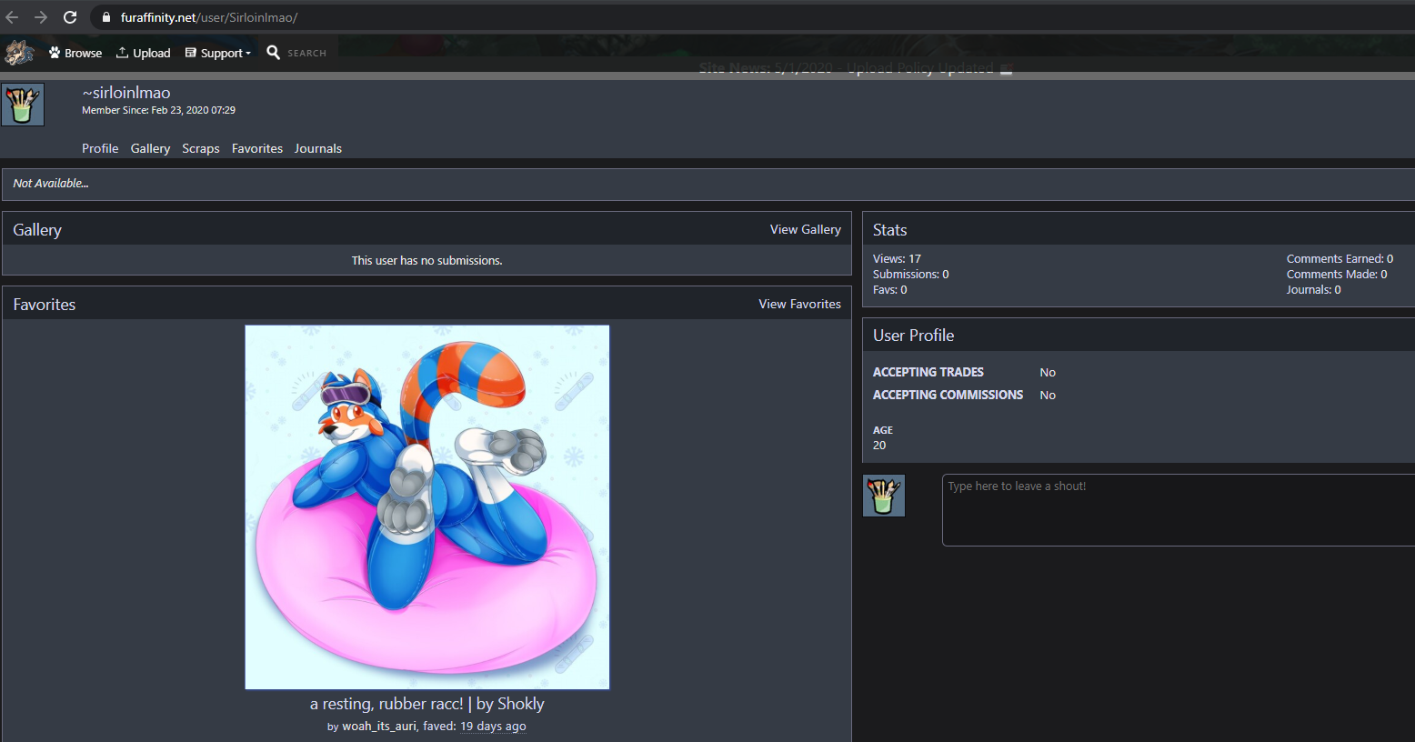Click the View Gallery link
This screenshot has width=1415, height=742.
click(806, 229)
